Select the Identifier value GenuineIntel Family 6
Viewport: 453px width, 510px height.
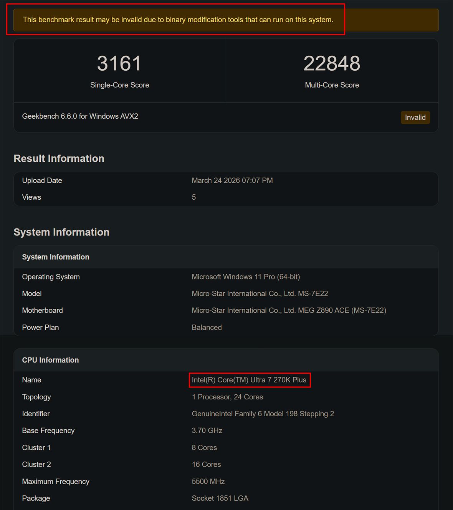point(263,414)
